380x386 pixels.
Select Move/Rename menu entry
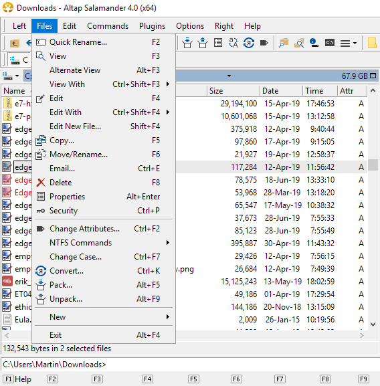pos(104,155)
